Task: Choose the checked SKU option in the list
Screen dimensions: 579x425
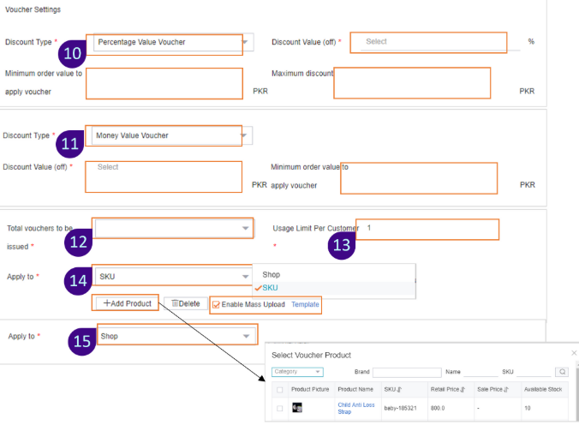Action: (272, 288)
